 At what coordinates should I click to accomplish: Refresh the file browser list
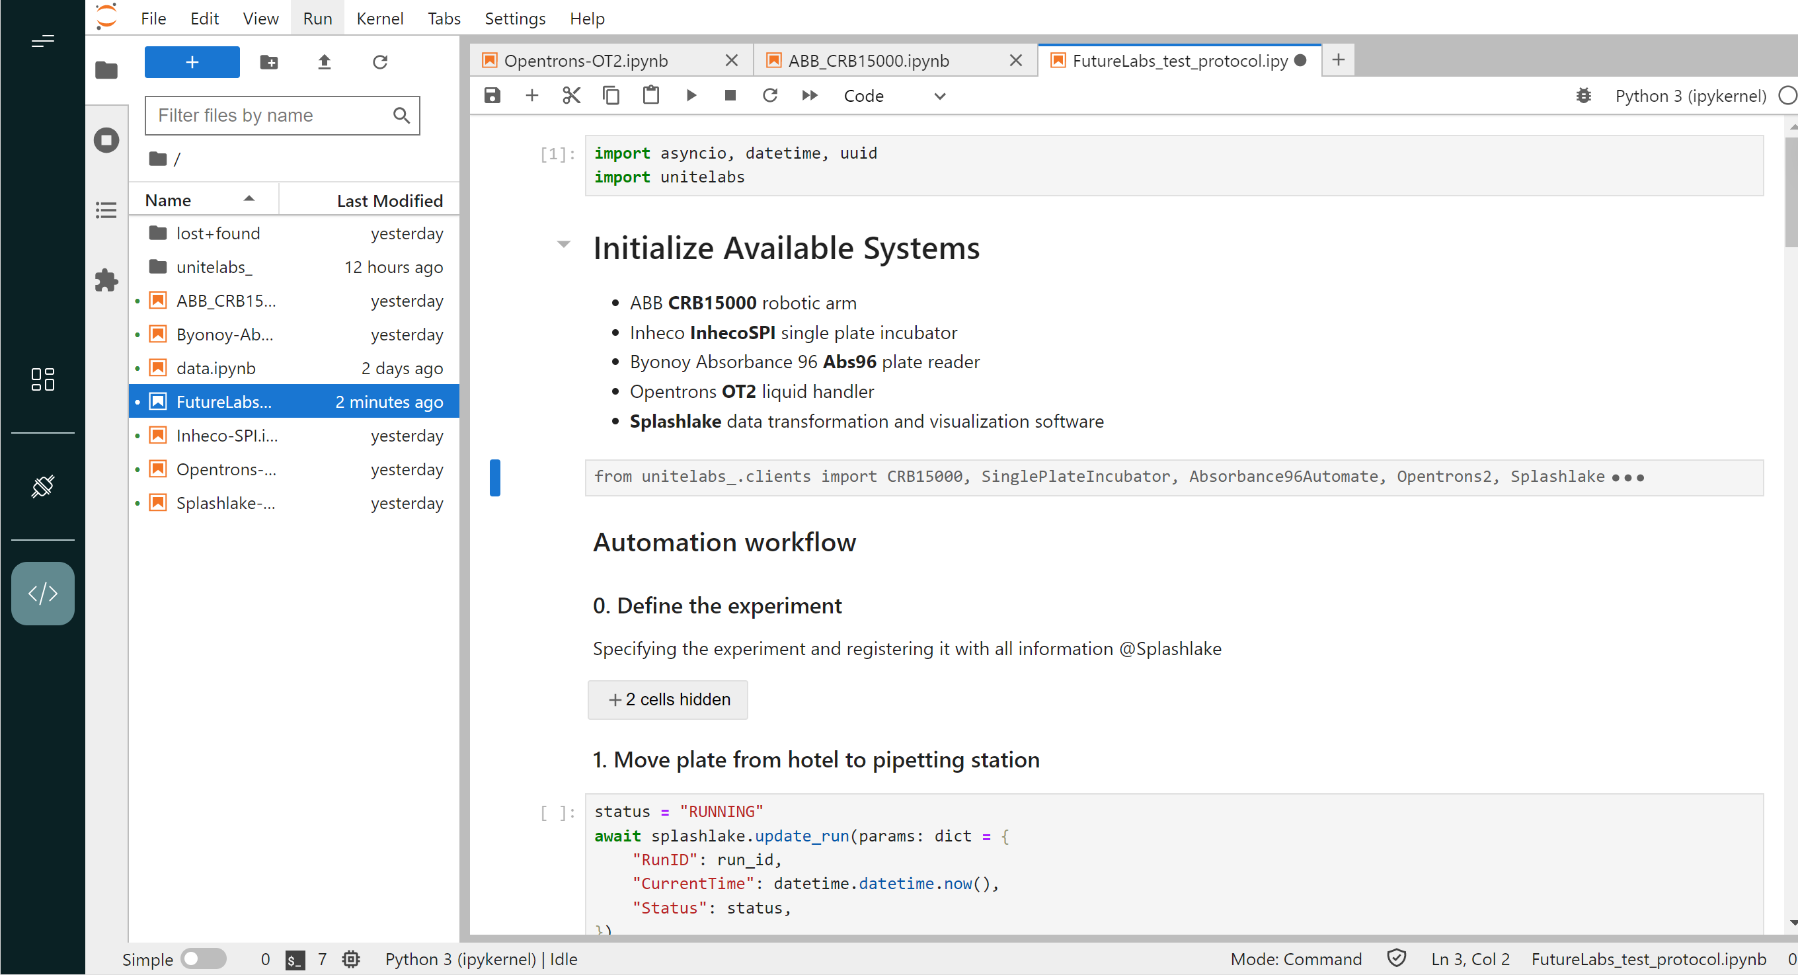click(x=379, y=62)
